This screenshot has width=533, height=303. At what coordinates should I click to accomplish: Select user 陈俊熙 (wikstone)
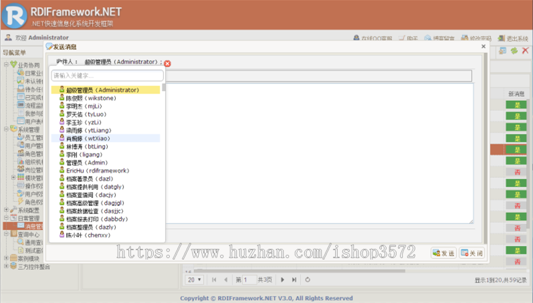click(x=106, y=98)
